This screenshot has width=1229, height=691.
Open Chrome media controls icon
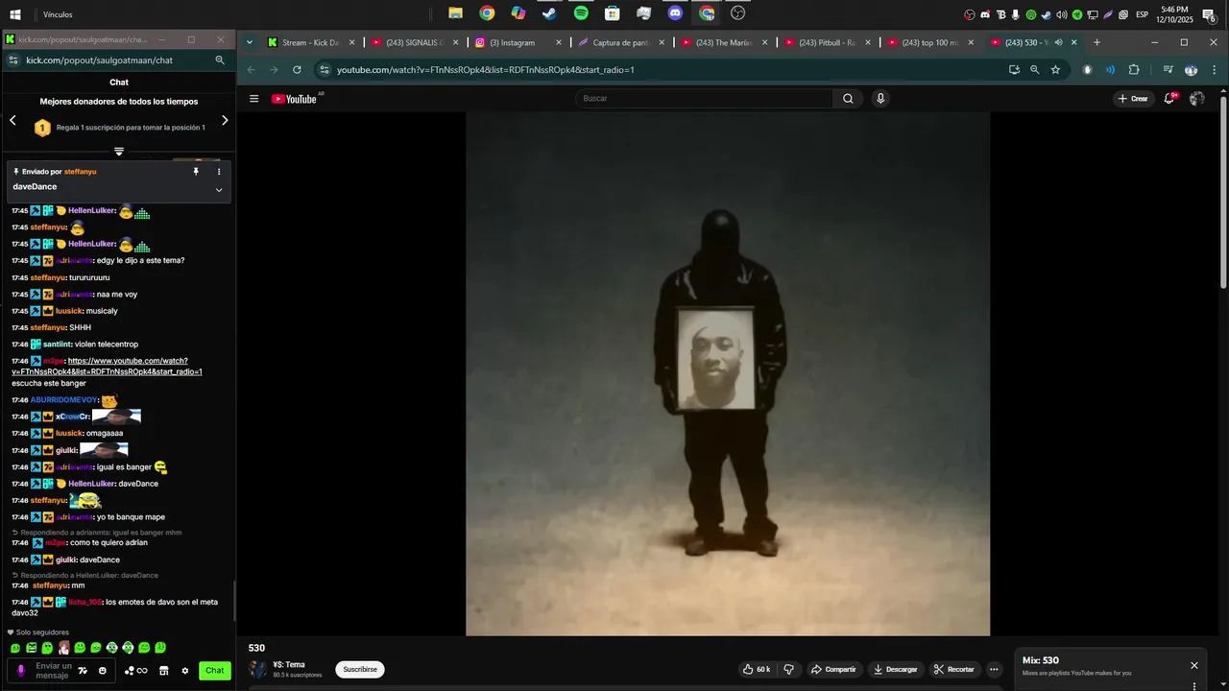[x=1168, y=70]
